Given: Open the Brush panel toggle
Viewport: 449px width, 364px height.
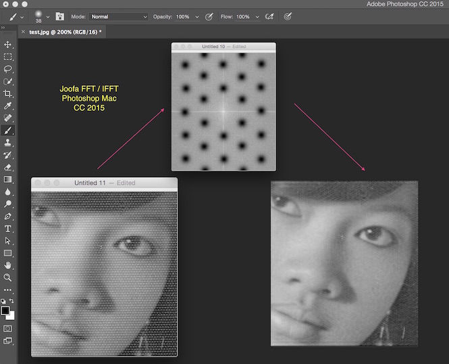Looking at the screenshot, I should (x=60, y=16).
